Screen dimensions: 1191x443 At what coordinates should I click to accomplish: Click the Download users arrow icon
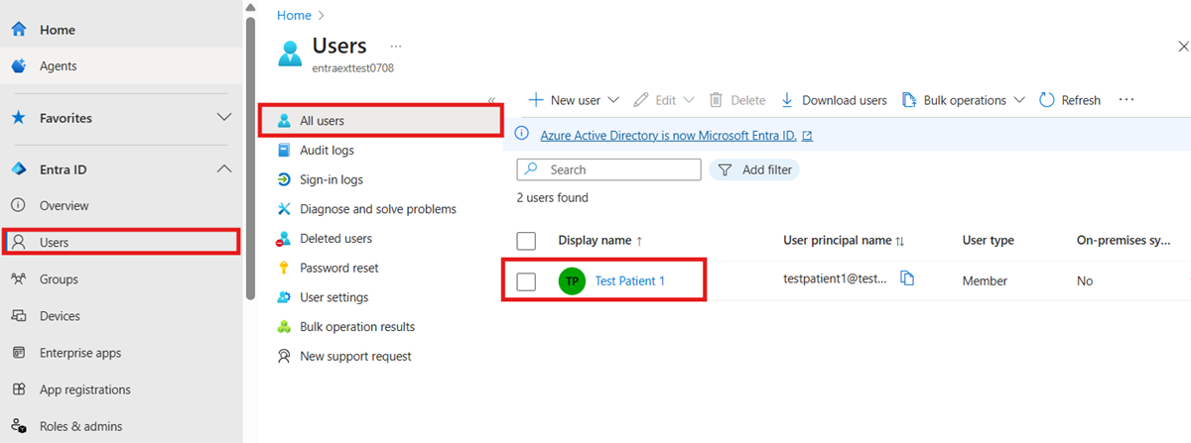pyautogui.click(x=787, y=100)
